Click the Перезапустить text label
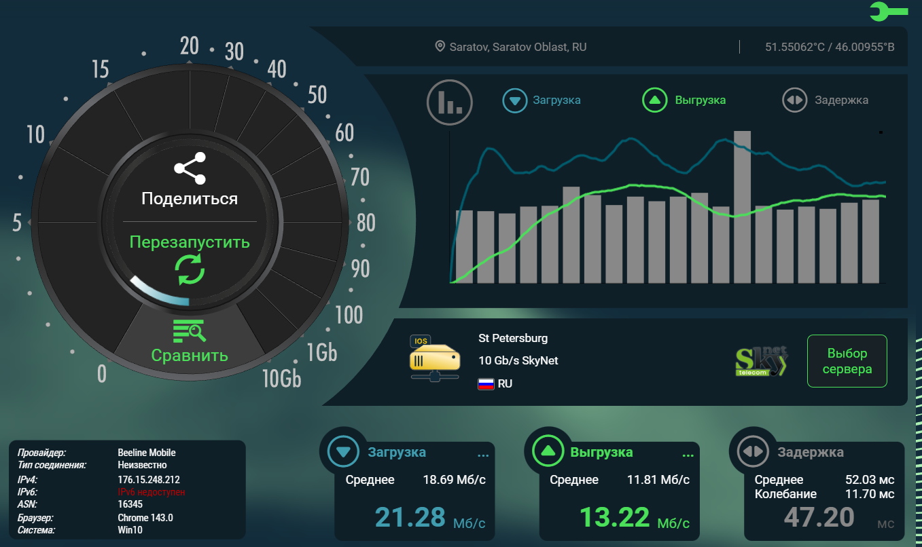This screenshot has width=922, height=547. [x=190, y=242]
